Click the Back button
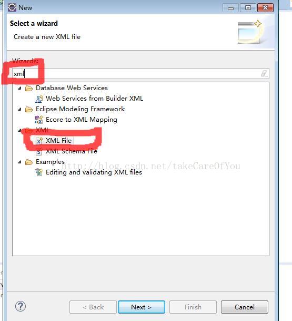The image size is (292, 321). coord(93,307)
